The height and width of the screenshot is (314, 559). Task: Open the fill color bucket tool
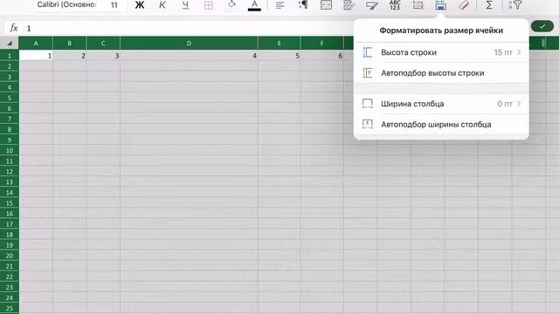tap(231, 5)
